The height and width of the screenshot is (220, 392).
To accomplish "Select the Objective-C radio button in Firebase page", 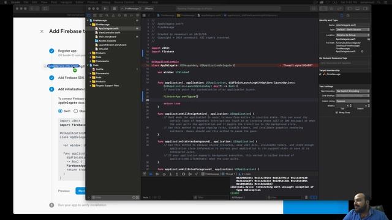I will 76,111.
